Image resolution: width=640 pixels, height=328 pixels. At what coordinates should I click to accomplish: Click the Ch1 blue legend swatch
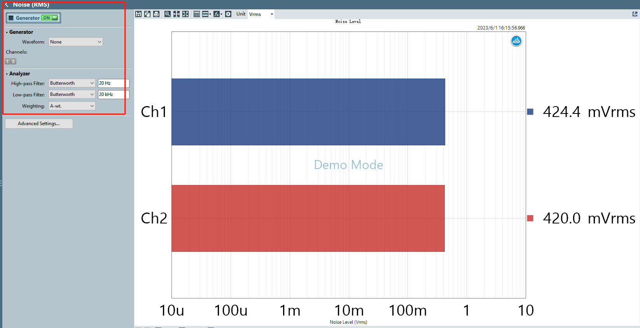(530, 112)
